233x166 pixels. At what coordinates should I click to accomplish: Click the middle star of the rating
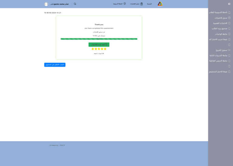99,49
